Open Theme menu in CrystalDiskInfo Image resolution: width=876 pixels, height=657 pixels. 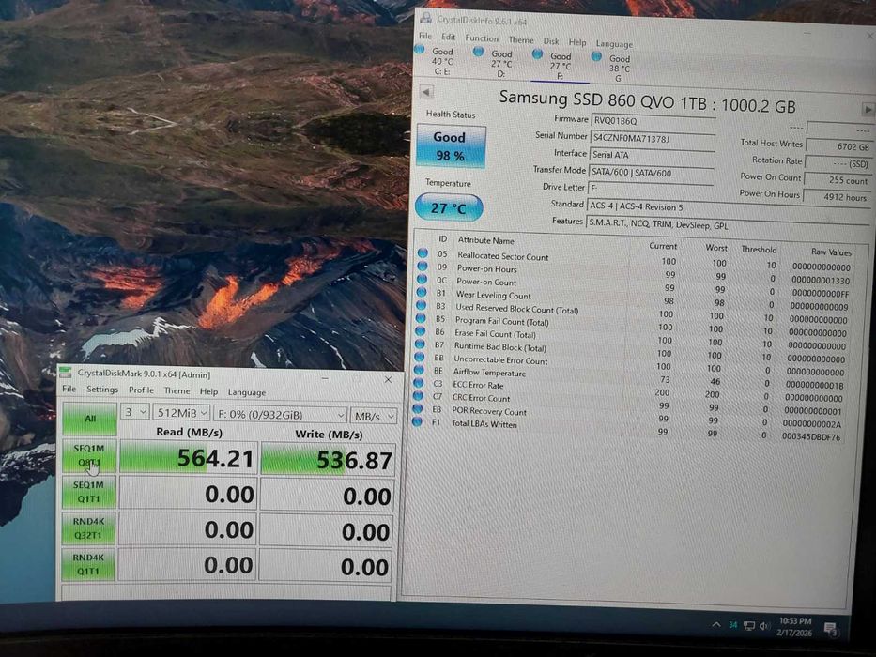point(521,39)
